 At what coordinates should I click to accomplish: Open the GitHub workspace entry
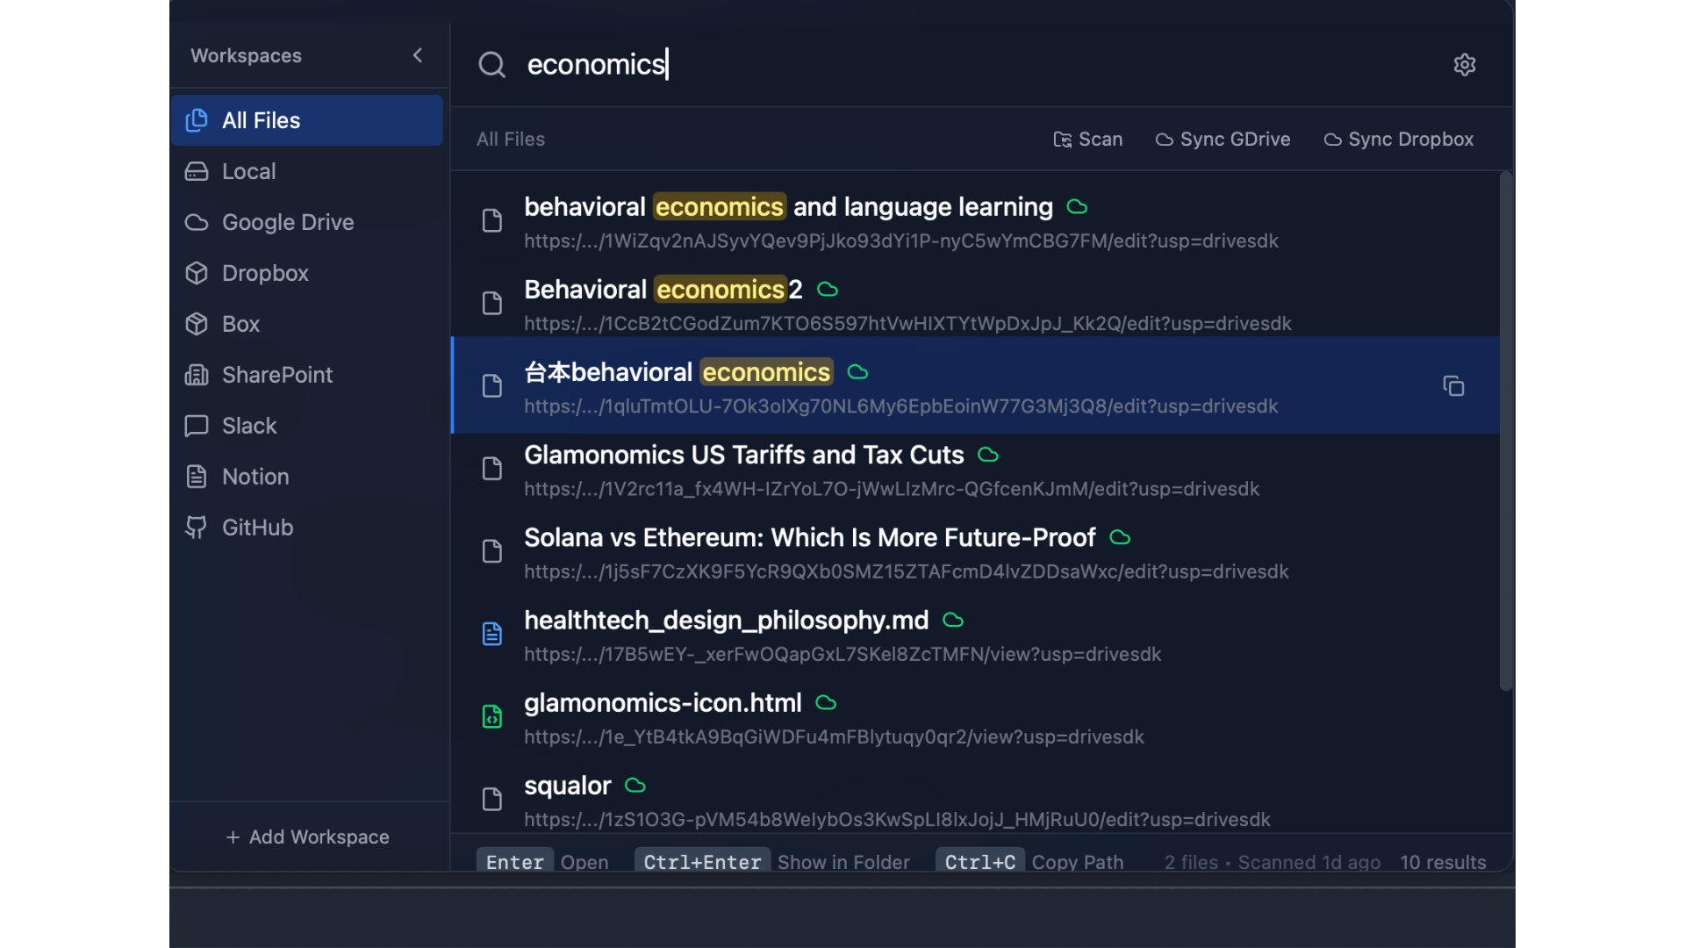(256, 527)
